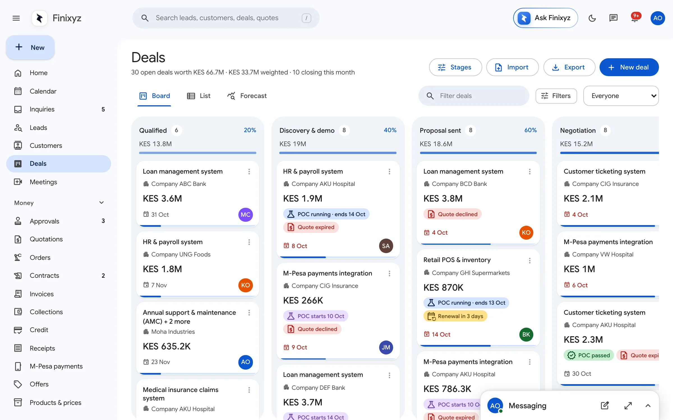673x420 pixels.
Task: Open notifications with the 9+ badge
Action: coord(635,18)
